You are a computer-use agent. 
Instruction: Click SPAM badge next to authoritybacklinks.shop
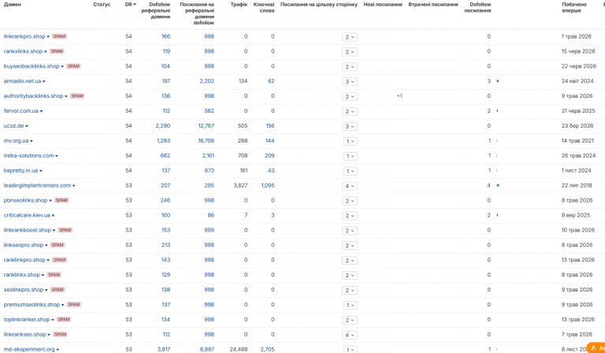point(77,96)
